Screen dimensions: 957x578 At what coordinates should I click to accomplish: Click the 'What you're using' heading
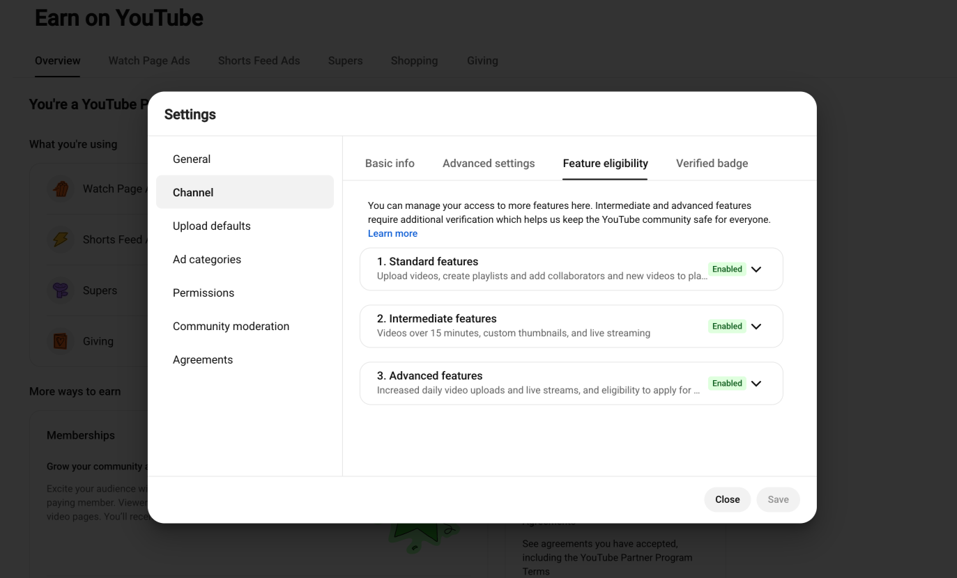[x=73, y=145]
